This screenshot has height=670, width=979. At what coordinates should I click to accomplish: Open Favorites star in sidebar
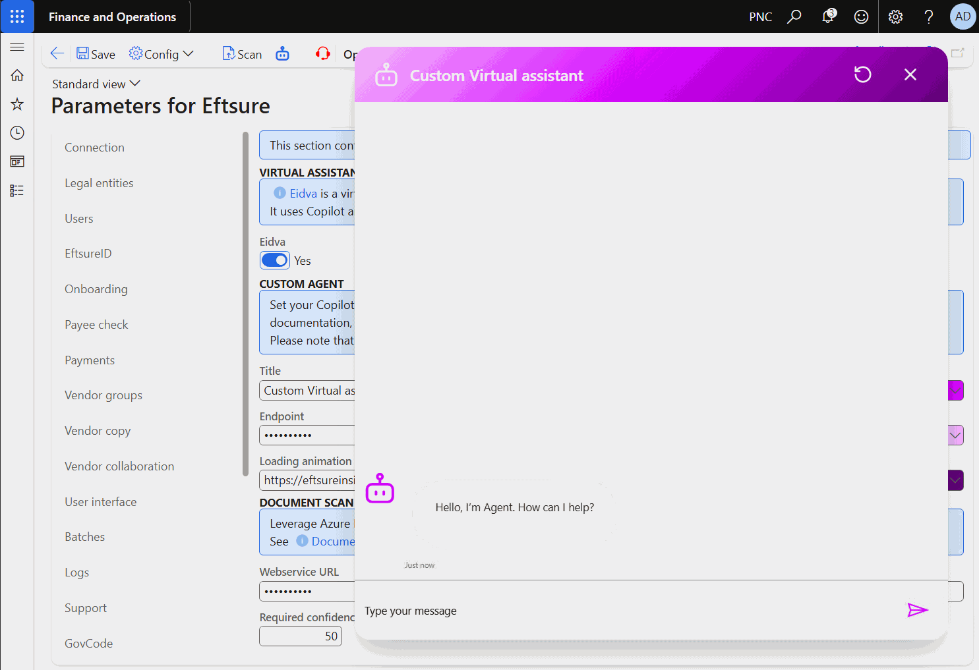(x=17, y=104)
